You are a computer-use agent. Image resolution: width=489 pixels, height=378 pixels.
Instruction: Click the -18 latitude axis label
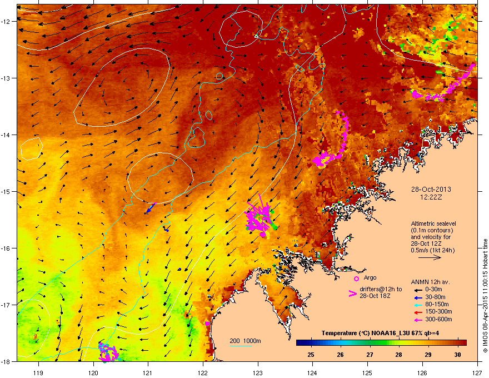6,361
